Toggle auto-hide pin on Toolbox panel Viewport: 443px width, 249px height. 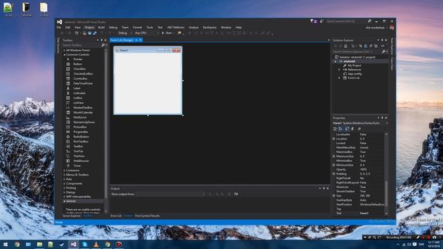coord(102,40)
